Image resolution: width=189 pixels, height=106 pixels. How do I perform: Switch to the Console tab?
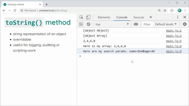coord(122,17)
